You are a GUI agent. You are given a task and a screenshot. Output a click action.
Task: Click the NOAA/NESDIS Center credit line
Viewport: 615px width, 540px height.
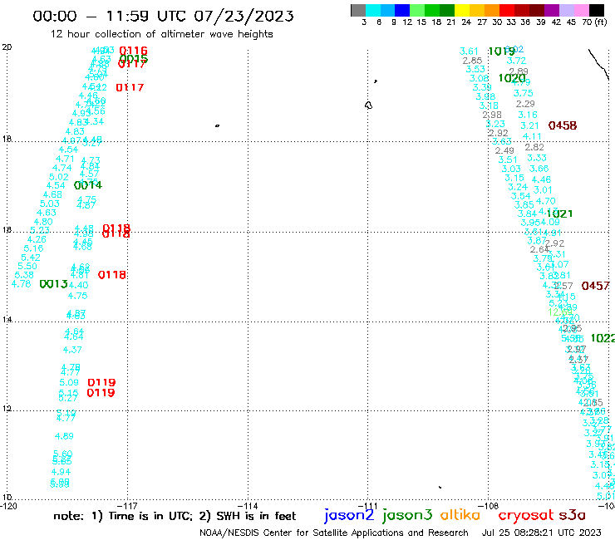(x=334, y=533)
